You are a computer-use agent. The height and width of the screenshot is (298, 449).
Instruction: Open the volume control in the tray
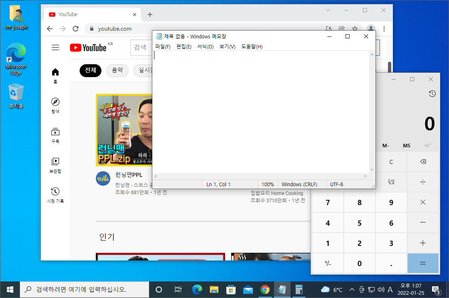point(381,290)
